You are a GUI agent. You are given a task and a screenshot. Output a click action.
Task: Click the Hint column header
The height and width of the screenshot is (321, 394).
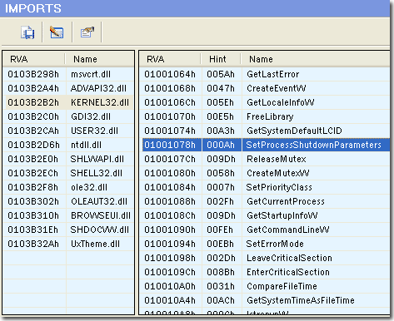pos(221,59)
